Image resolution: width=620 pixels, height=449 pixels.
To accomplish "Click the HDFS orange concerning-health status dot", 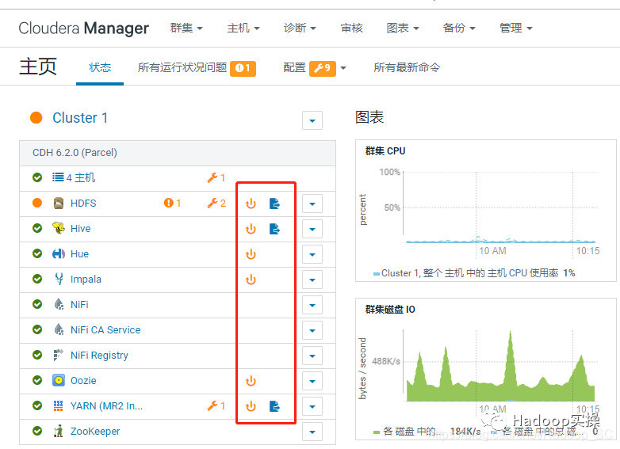I will (x=37, y=203).
